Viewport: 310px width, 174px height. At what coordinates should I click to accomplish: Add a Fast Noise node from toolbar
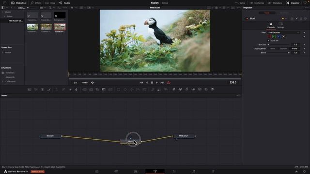[x=36, y=89]
